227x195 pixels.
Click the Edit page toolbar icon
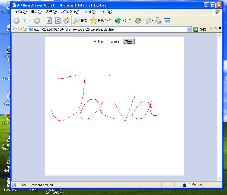pyautogui.click(x=167, y=21)
